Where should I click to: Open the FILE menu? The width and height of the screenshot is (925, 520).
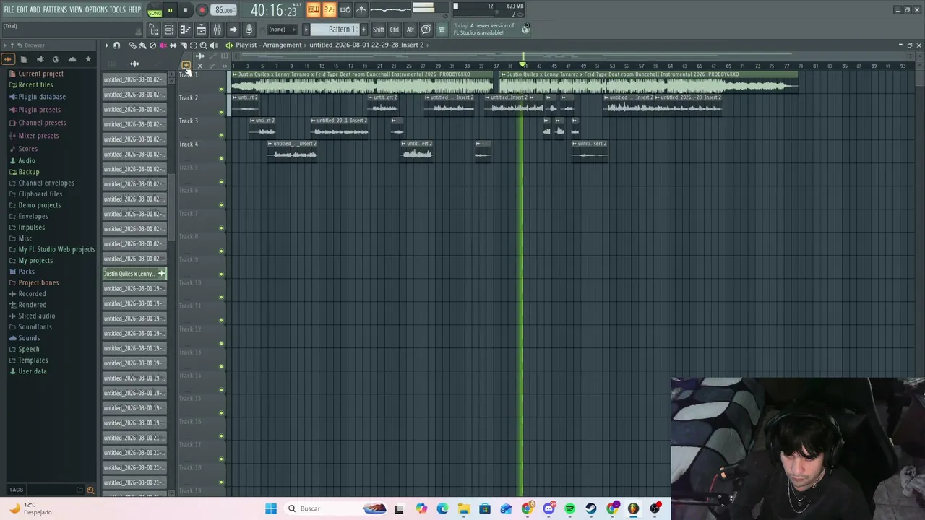pyautogui.click(x=9, y=9)
